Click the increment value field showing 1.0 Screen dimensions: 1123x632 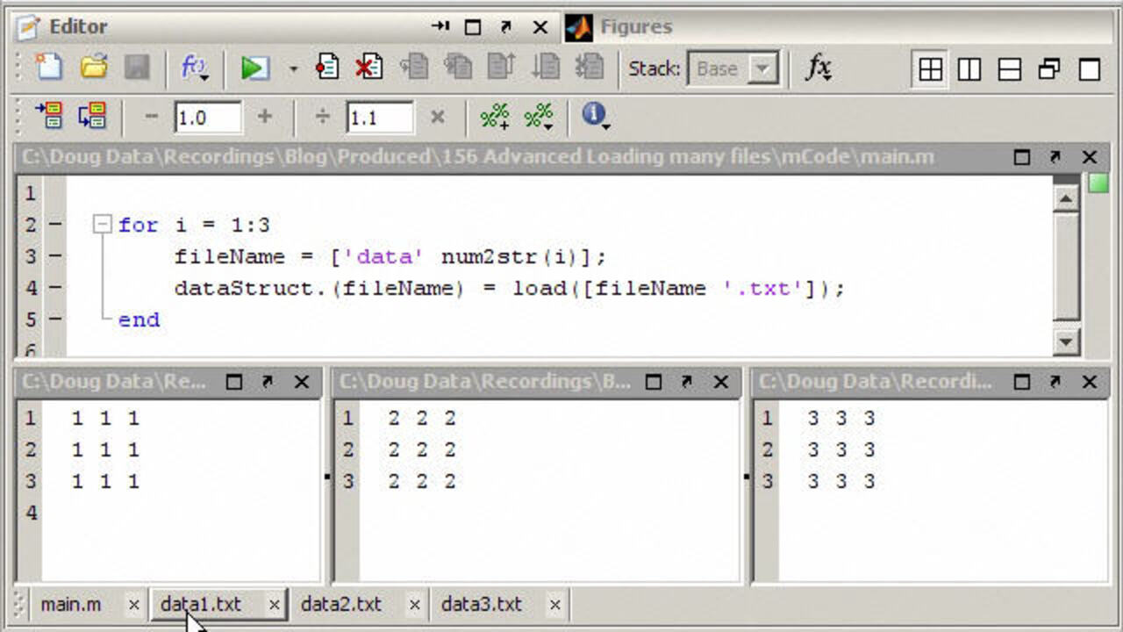207,117
